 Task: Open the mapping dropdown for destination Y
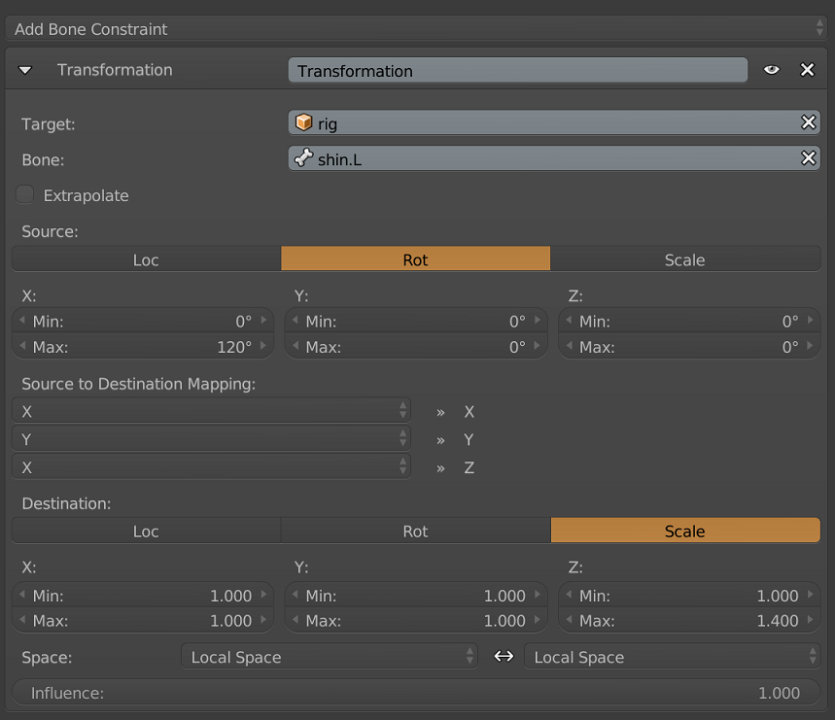click(211, 439)
